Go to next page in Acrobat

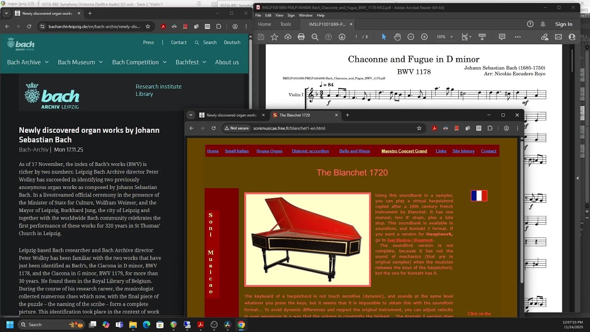coord(342,37)
